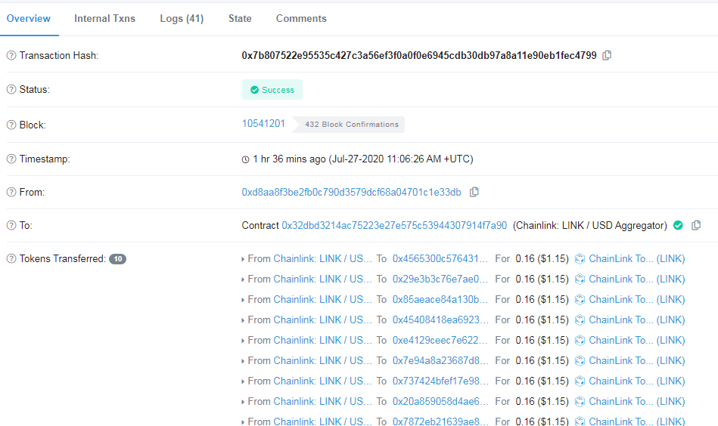Click LINK token icon in 0x20a859058d4ae6 row
This screenshot has height=426, width=718.
(x=580, y=401)
